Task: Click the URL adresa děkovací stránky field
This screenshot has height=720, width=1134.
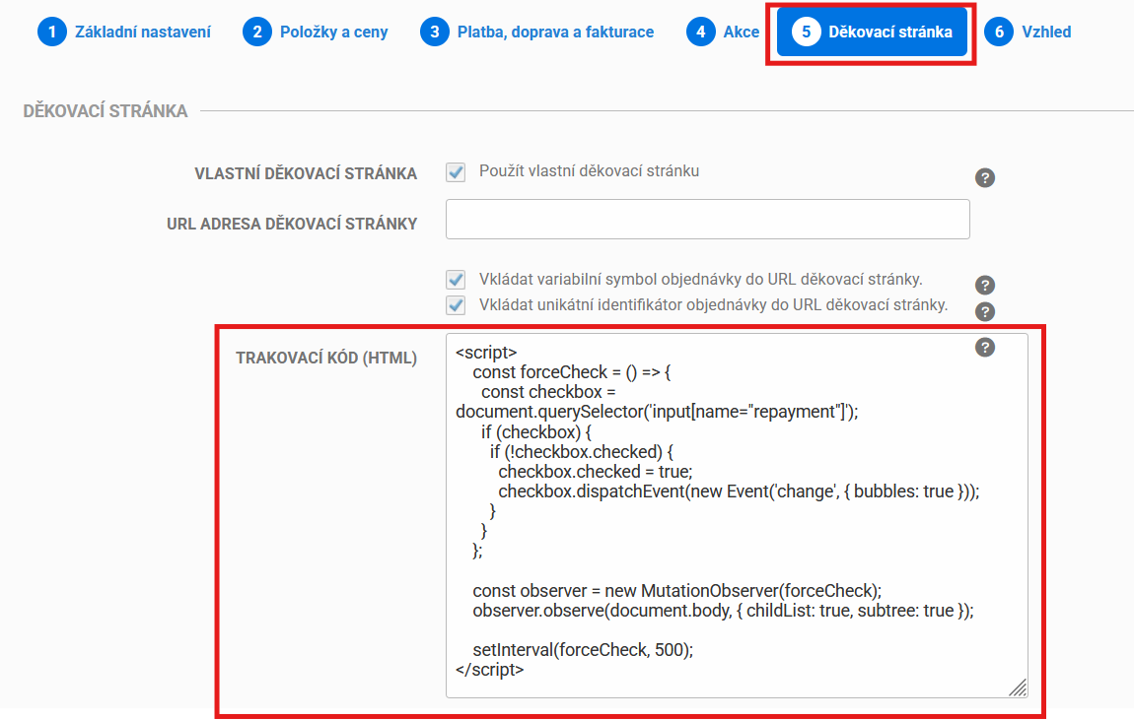Action: click(707, 220)
